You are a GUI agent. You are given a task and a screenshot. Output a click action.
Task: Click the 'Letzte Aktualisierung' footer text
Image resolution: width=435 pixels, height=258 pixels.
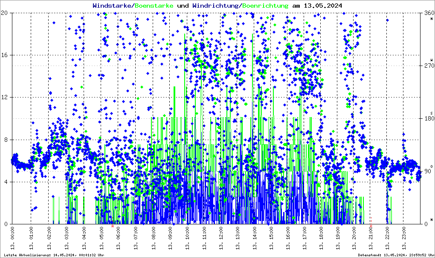tap(54, 255)
